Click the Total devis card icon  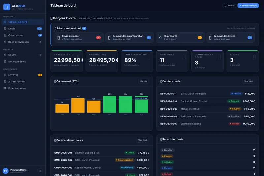pyautogui.click(x=184, y=57)
